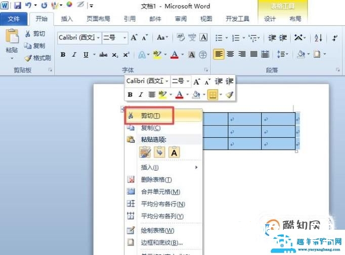Open the File tab
This screenshot has width=345, height=255.
(14, 19)
